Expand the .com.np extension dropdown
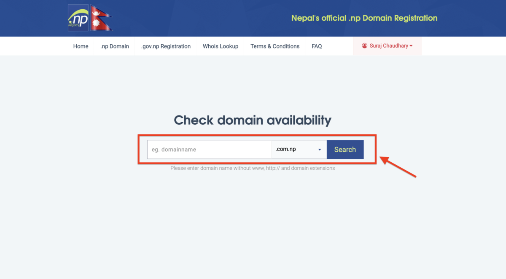This screenshot has width=506, height=279. click(299, 149)
